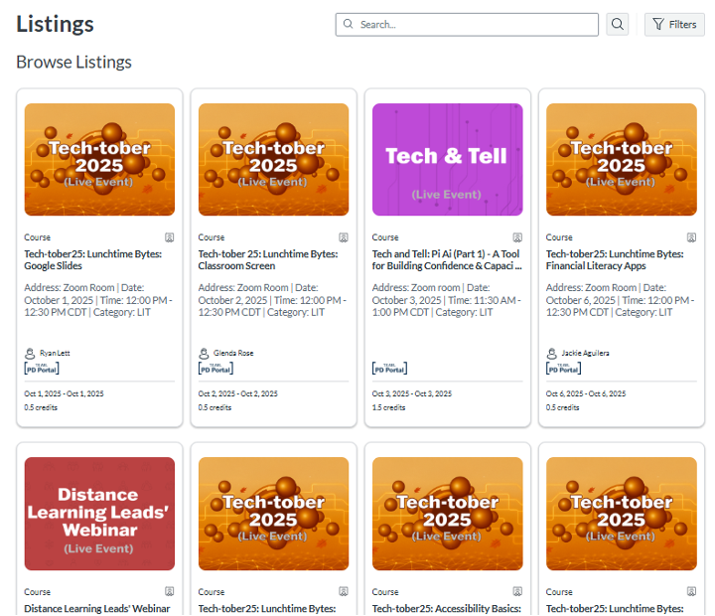The height and width of the screenshot is (616, 715).
Task: Open Tech and Tell: Pi AI listing title
Action: click(x=446, y=259)
